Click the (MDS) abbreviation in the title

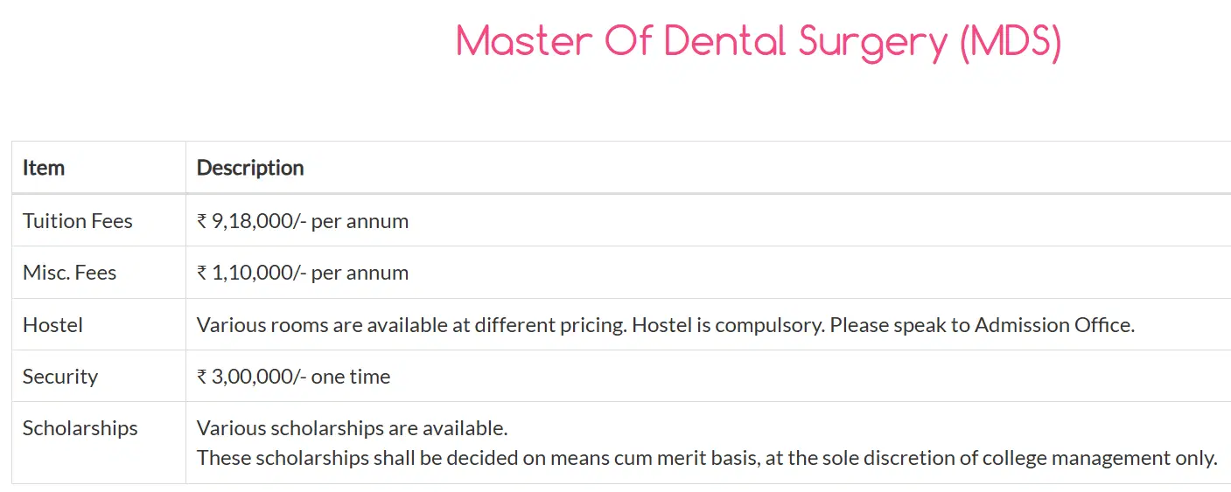1010,42
